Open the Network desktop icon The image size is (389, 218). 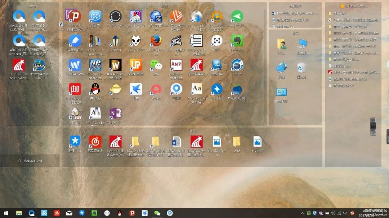tap(281, 68)
